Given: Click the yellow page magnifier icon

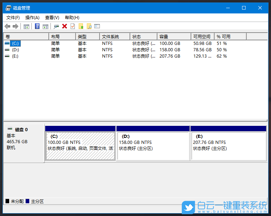Looking at the screenshot, I should 89,26.
